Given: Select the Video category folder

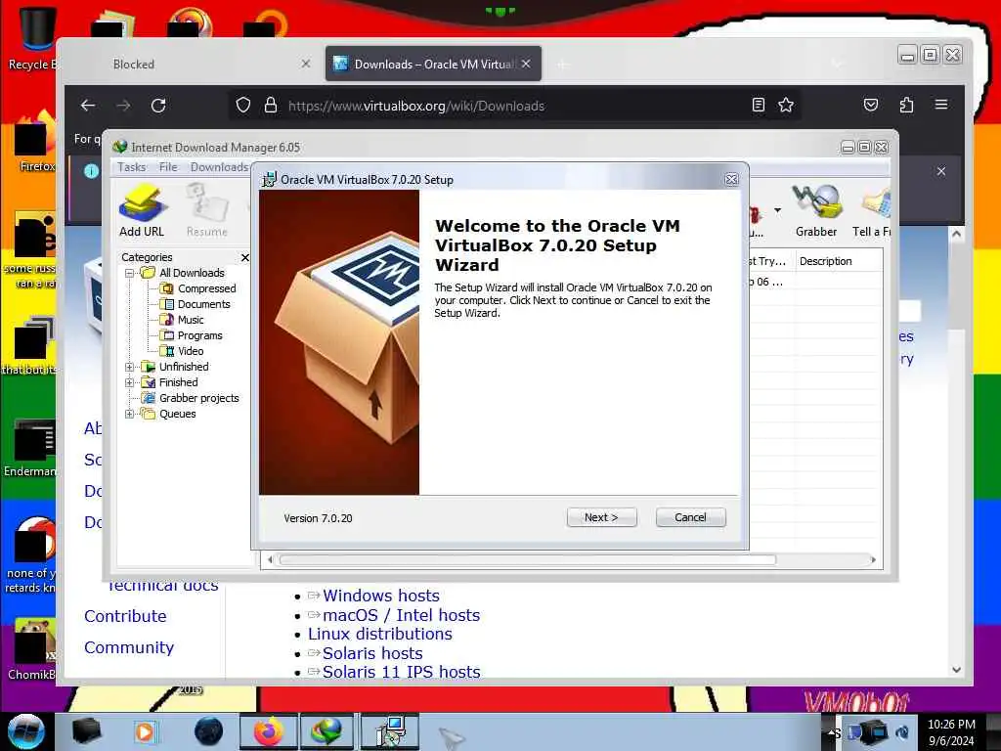Looking at the screenshot, I should tap(191, 351).
